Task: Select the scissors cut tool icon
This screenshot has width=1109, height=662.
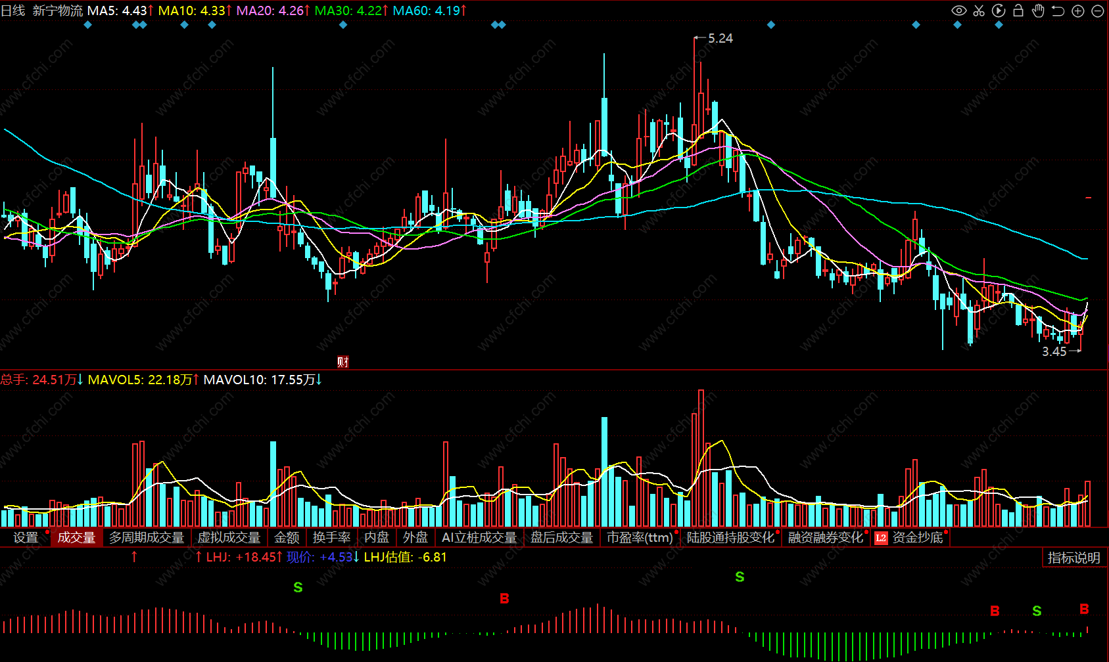Action: click(x=979, y=11)
